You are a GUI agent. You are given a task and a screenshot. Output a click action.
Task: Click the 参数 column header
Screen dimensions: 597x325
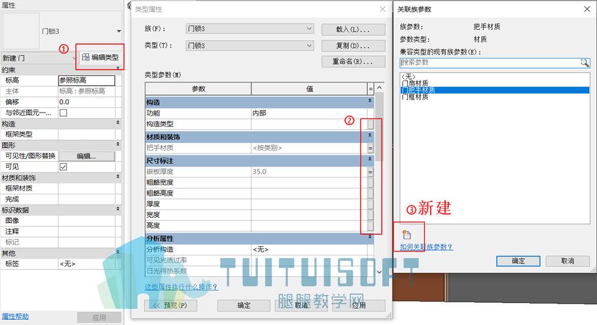[x=198, y=89]
